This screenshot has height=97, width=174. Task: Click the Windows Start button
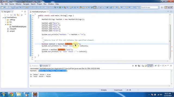point(4,95)
